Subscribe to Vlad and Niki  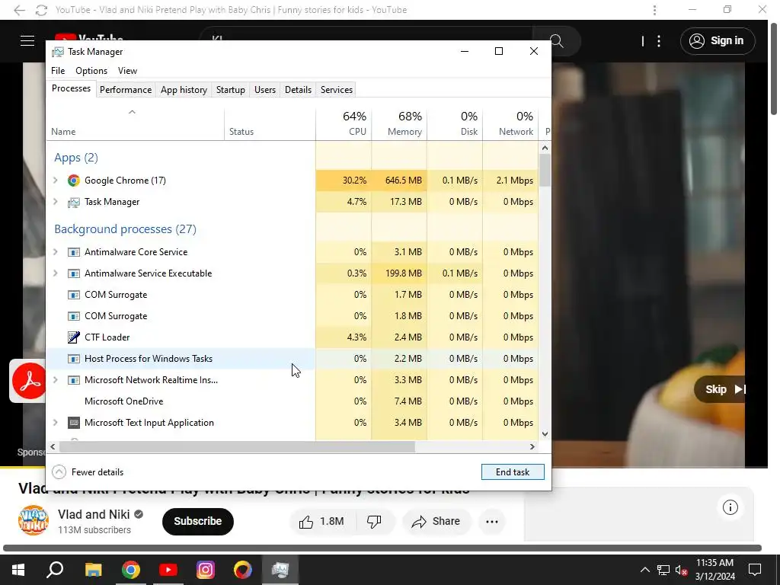pyautogui.click(x=197, y=521)
